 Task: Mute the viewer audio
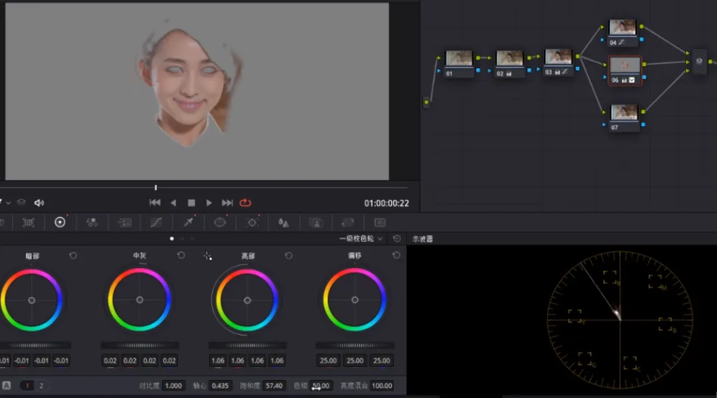click(39, 202)
